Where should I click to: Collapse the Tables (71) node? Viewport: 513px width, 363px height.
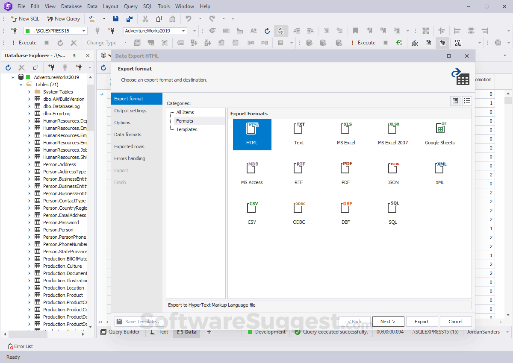(20, 84)
